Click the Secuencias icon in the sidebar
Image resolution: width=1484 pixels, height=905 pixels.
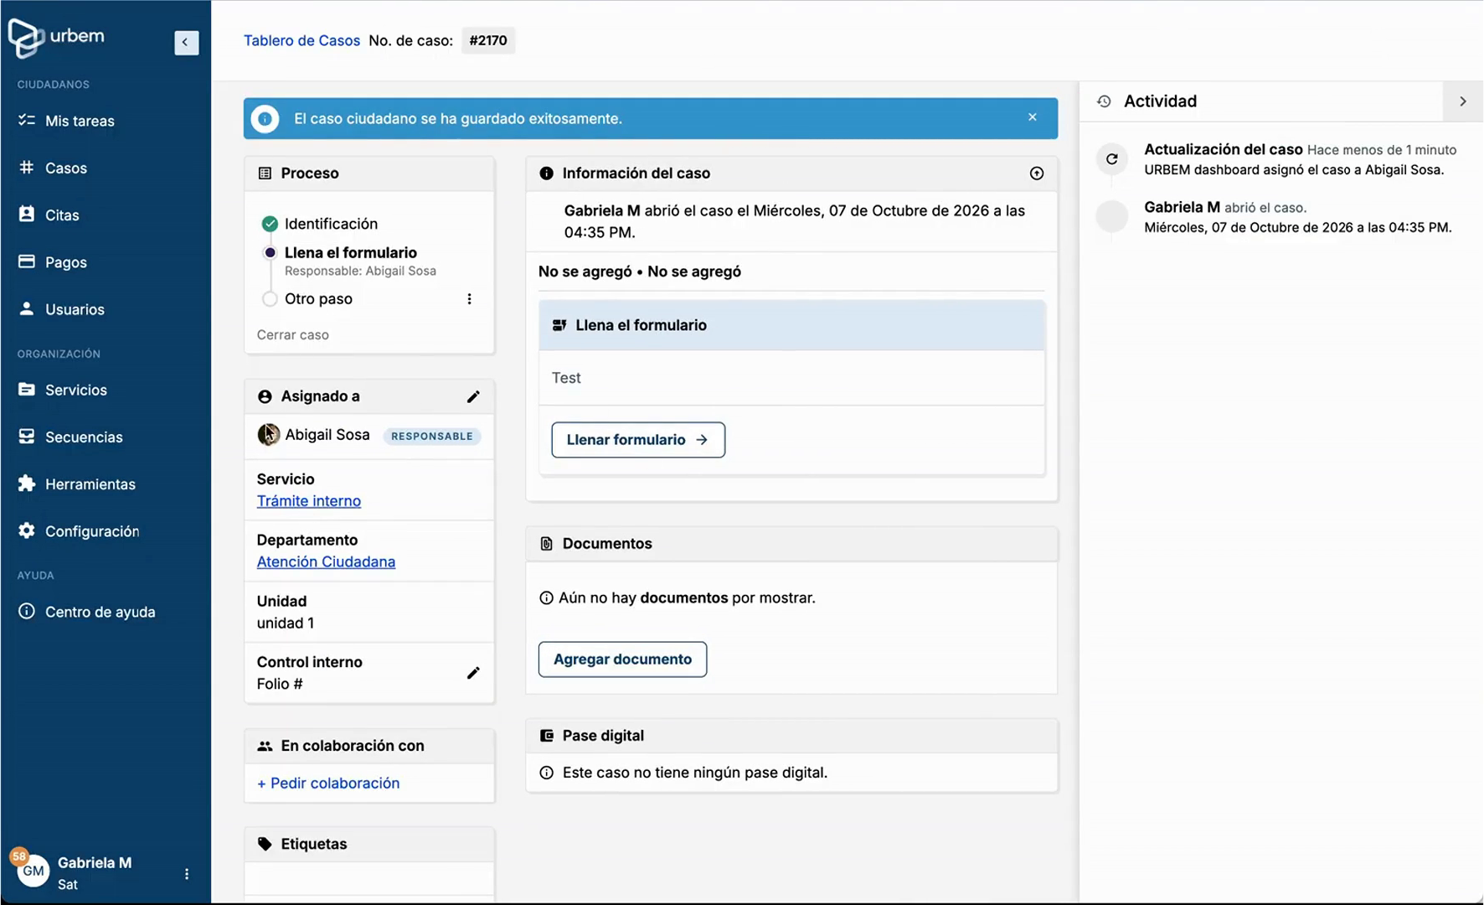point(27,437)
